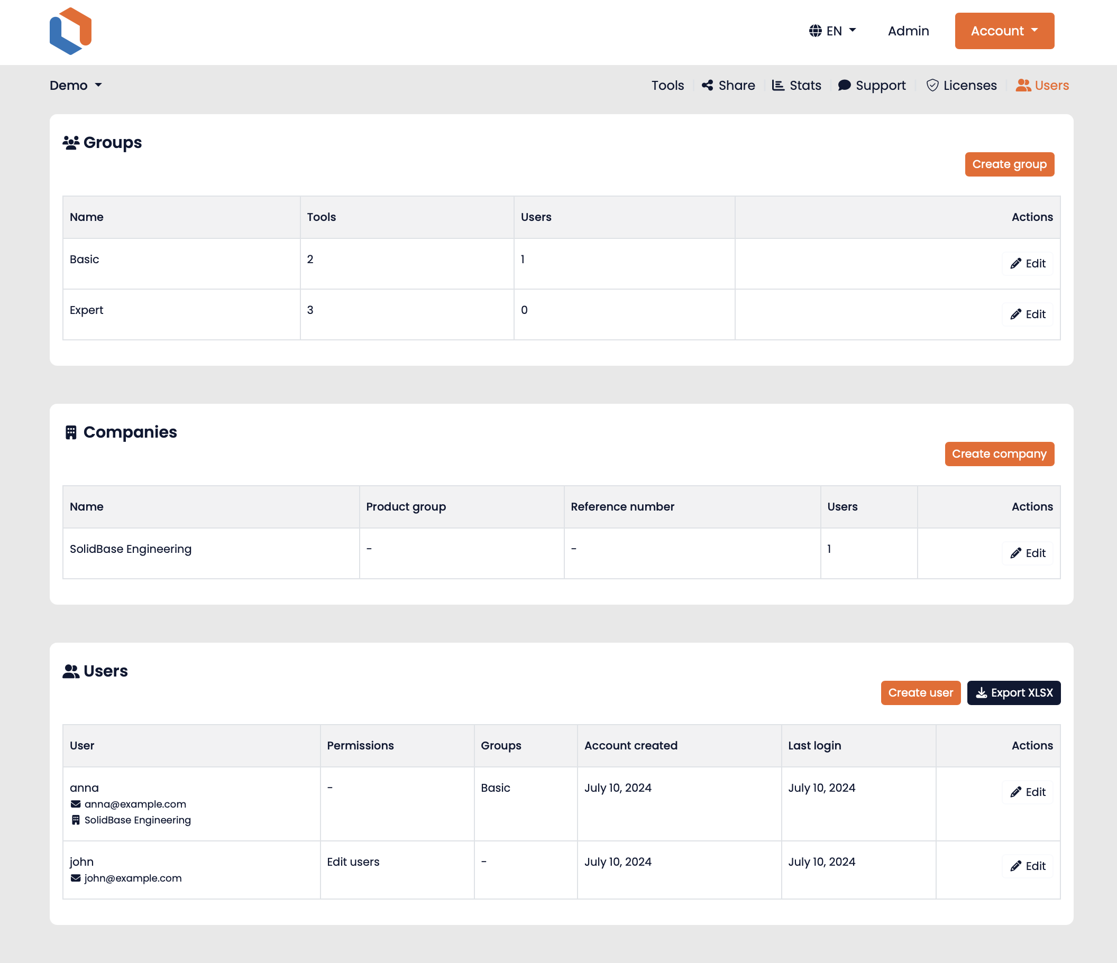This screenshot has height=963, width=1117.
Task: Click the john@example.com email
Action: 133,878
